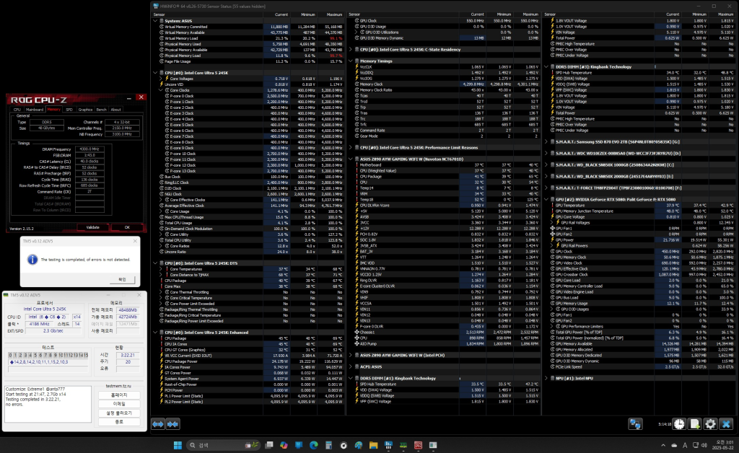Show hidden system tray icons
The width and height of the screenshot is (739, 453).
(663, 445)
